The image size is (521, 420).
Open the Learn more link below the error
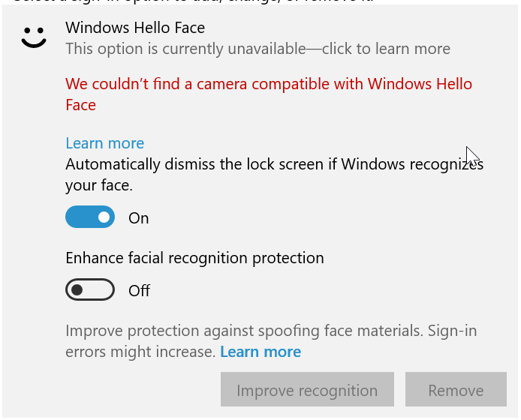click(104, 143)
